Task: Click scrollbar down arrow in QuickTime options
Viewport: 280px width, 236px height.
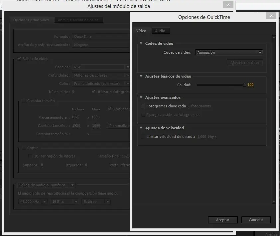Action: (x=274, y=202)
